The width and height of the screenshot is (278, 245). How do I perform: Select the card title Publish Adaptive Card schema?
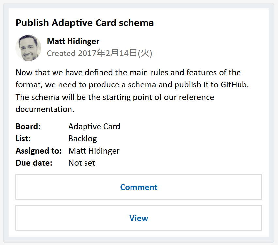point(85,23)
